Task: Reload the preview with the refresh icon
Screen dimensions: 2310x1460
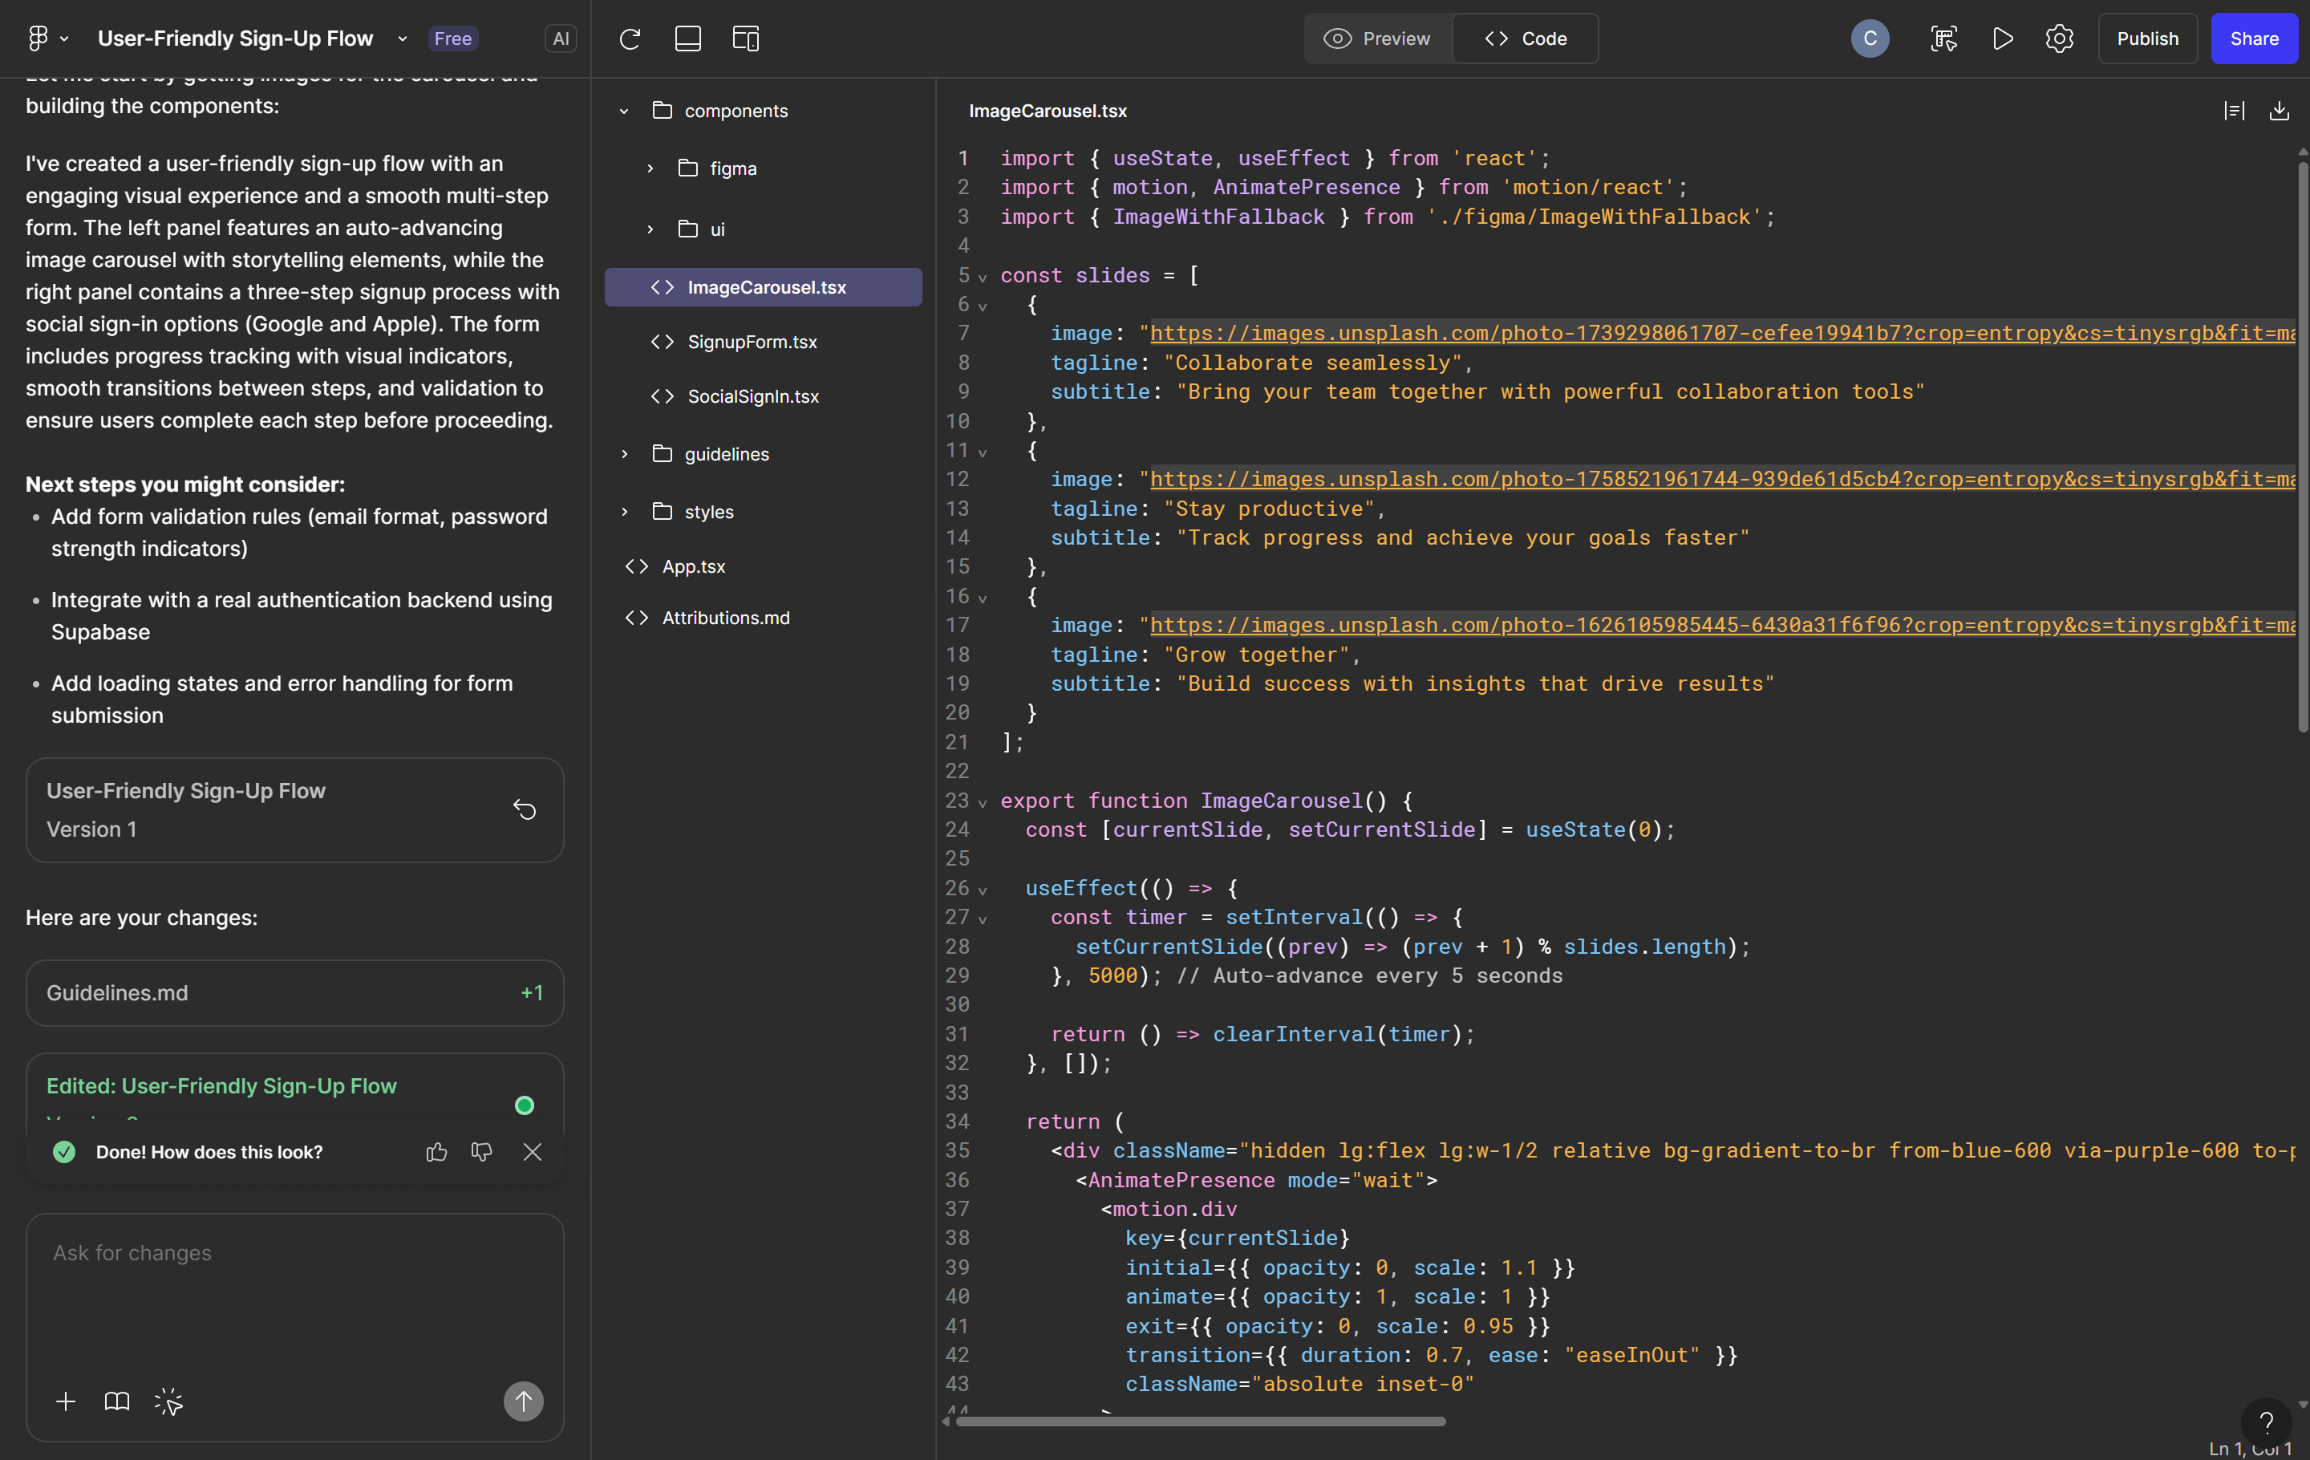Action: [x=630, y=39]
